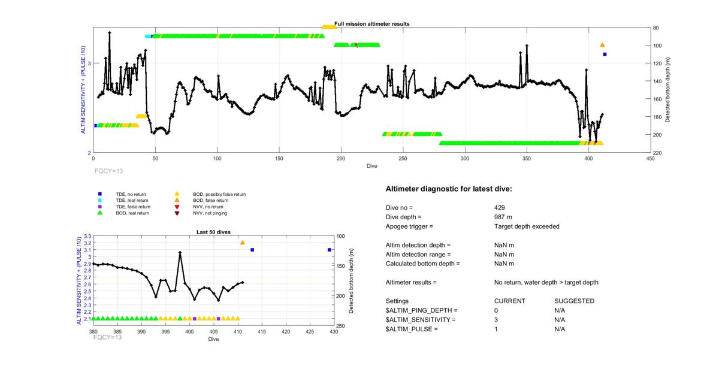Select the dive depth value '987 m'

tap(503, 217)
